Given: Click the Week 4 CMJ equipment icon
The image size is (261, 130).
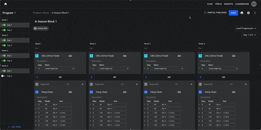Looking at the screenshot, I should [x=234, y=56].
